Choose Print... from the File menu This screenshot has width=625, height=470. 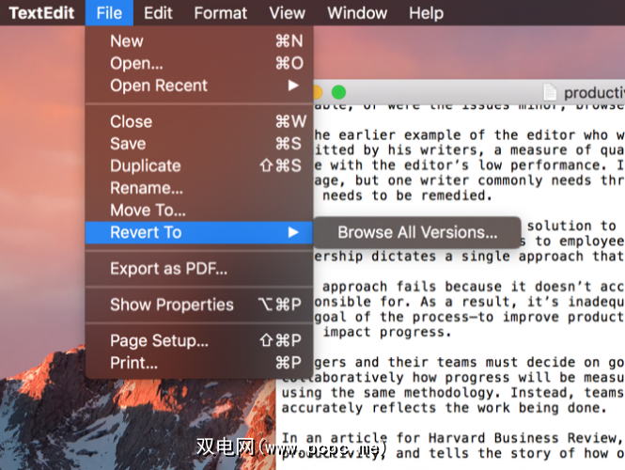click(199, 363)
